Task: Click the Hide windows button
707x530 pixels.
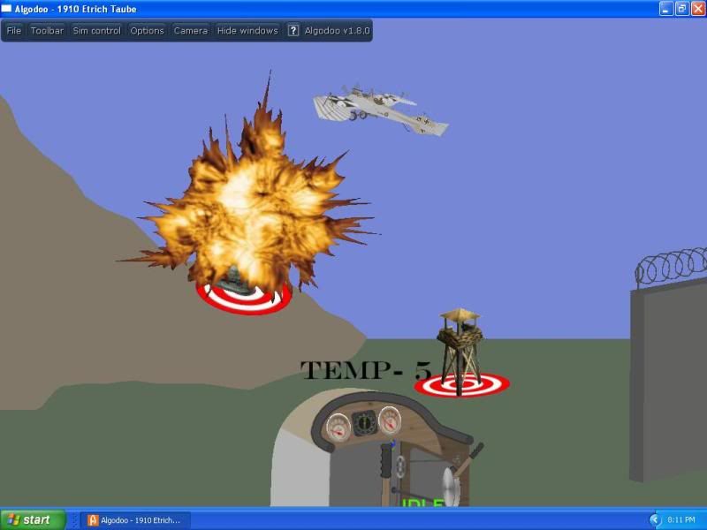Action: pos(247,31)
